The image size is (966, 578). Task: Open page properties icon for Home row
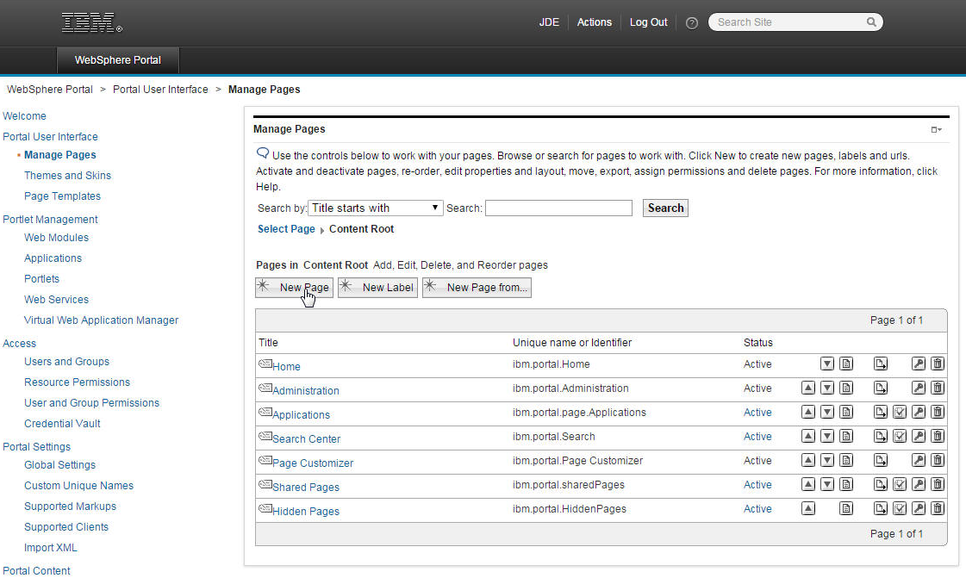point(846,364)
